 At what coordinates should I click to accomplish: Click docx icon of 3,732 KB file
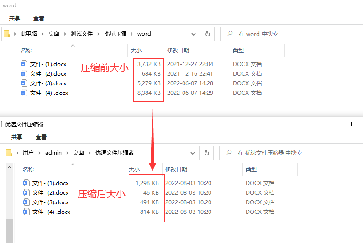click(x=24, y=64)
